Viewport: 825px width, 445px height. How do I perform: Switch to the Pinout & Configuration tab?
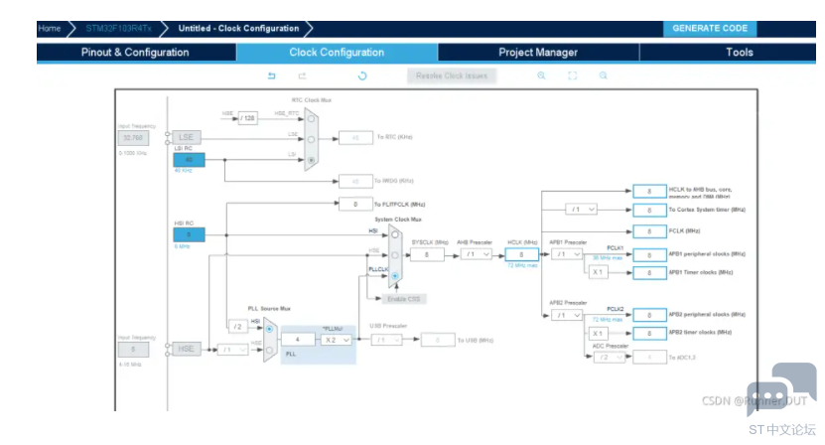point(136,52)
